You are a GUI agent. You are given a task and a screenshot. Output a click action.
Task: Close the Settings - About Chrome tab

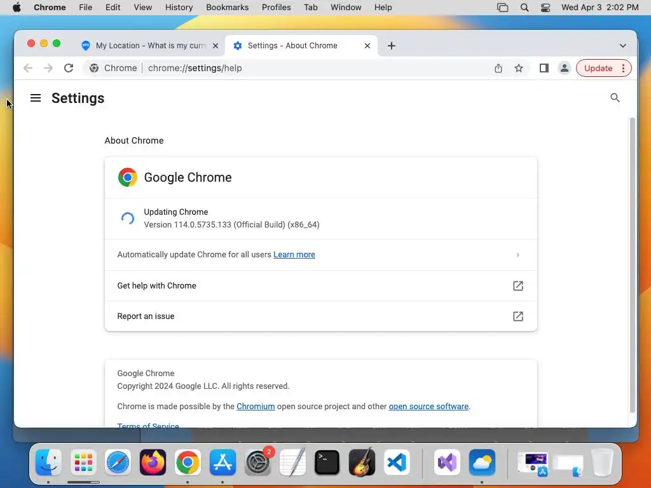point(367,46)
